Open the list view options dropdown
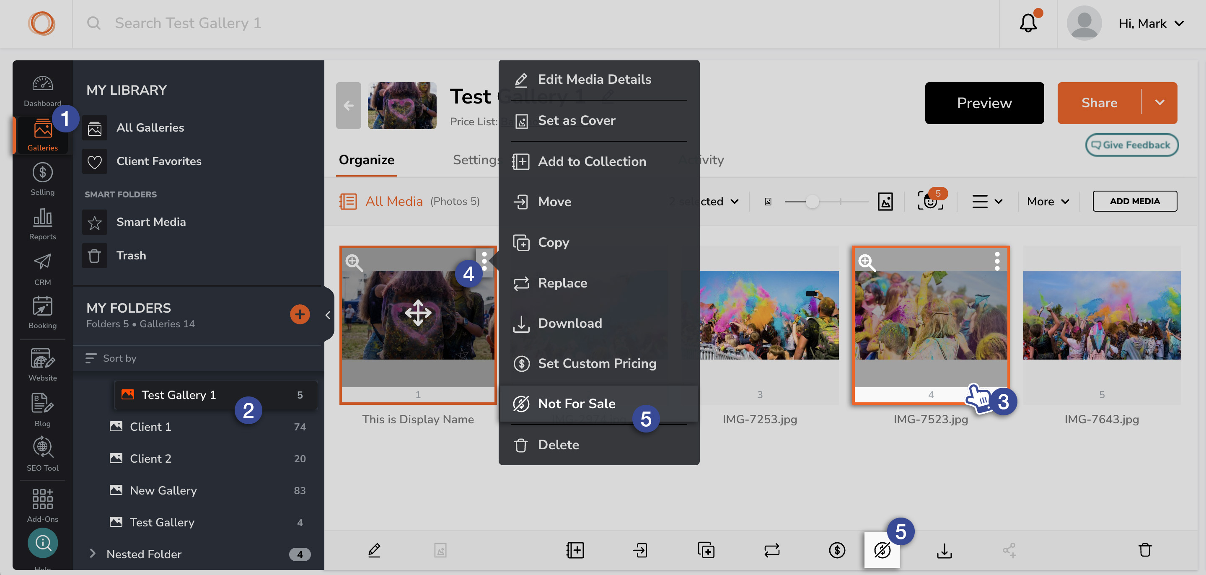Viewport: 1206px width, 575px height. tap(987, 201)
